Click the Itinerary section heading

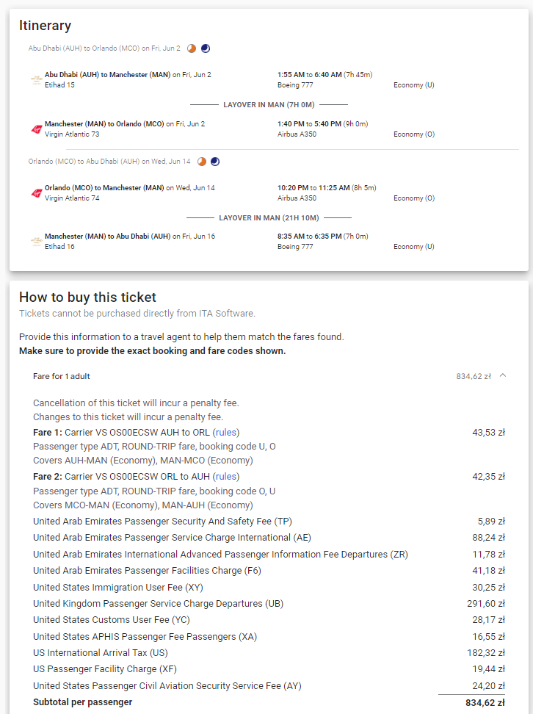45,26
